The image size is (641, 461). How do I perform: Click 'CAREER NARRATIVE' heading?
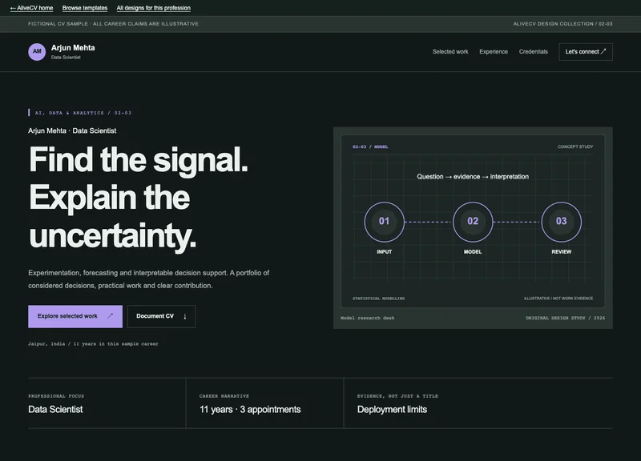click(224, 396)
